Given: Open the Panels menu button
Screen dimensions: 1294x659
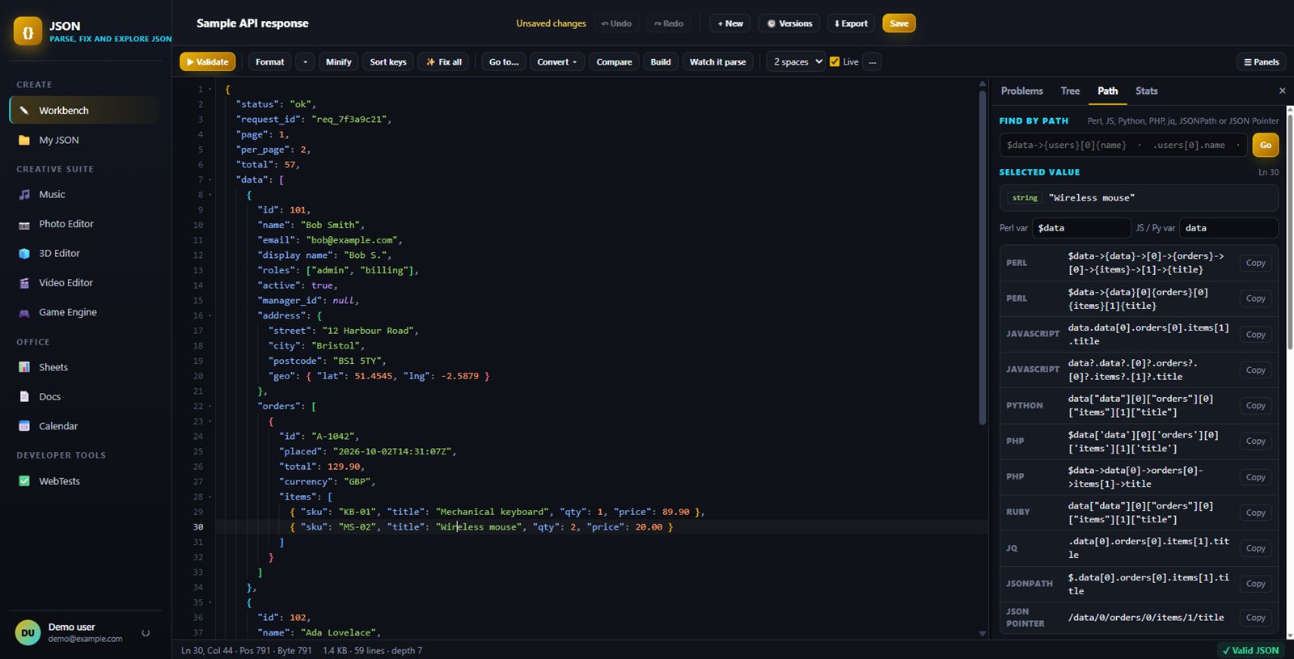Looking at the screenshot, I should 1261,62.
